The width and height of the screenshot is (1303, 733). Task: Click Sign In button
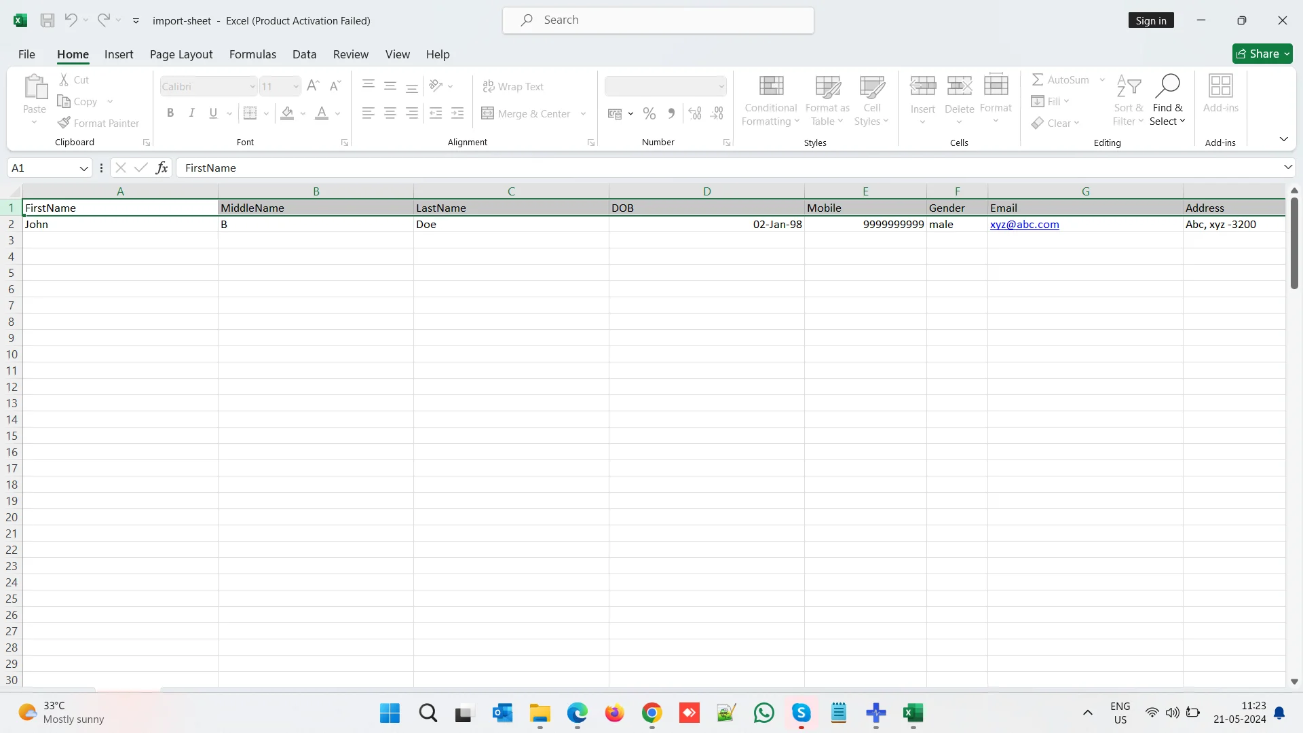(x=1151, y=20)
